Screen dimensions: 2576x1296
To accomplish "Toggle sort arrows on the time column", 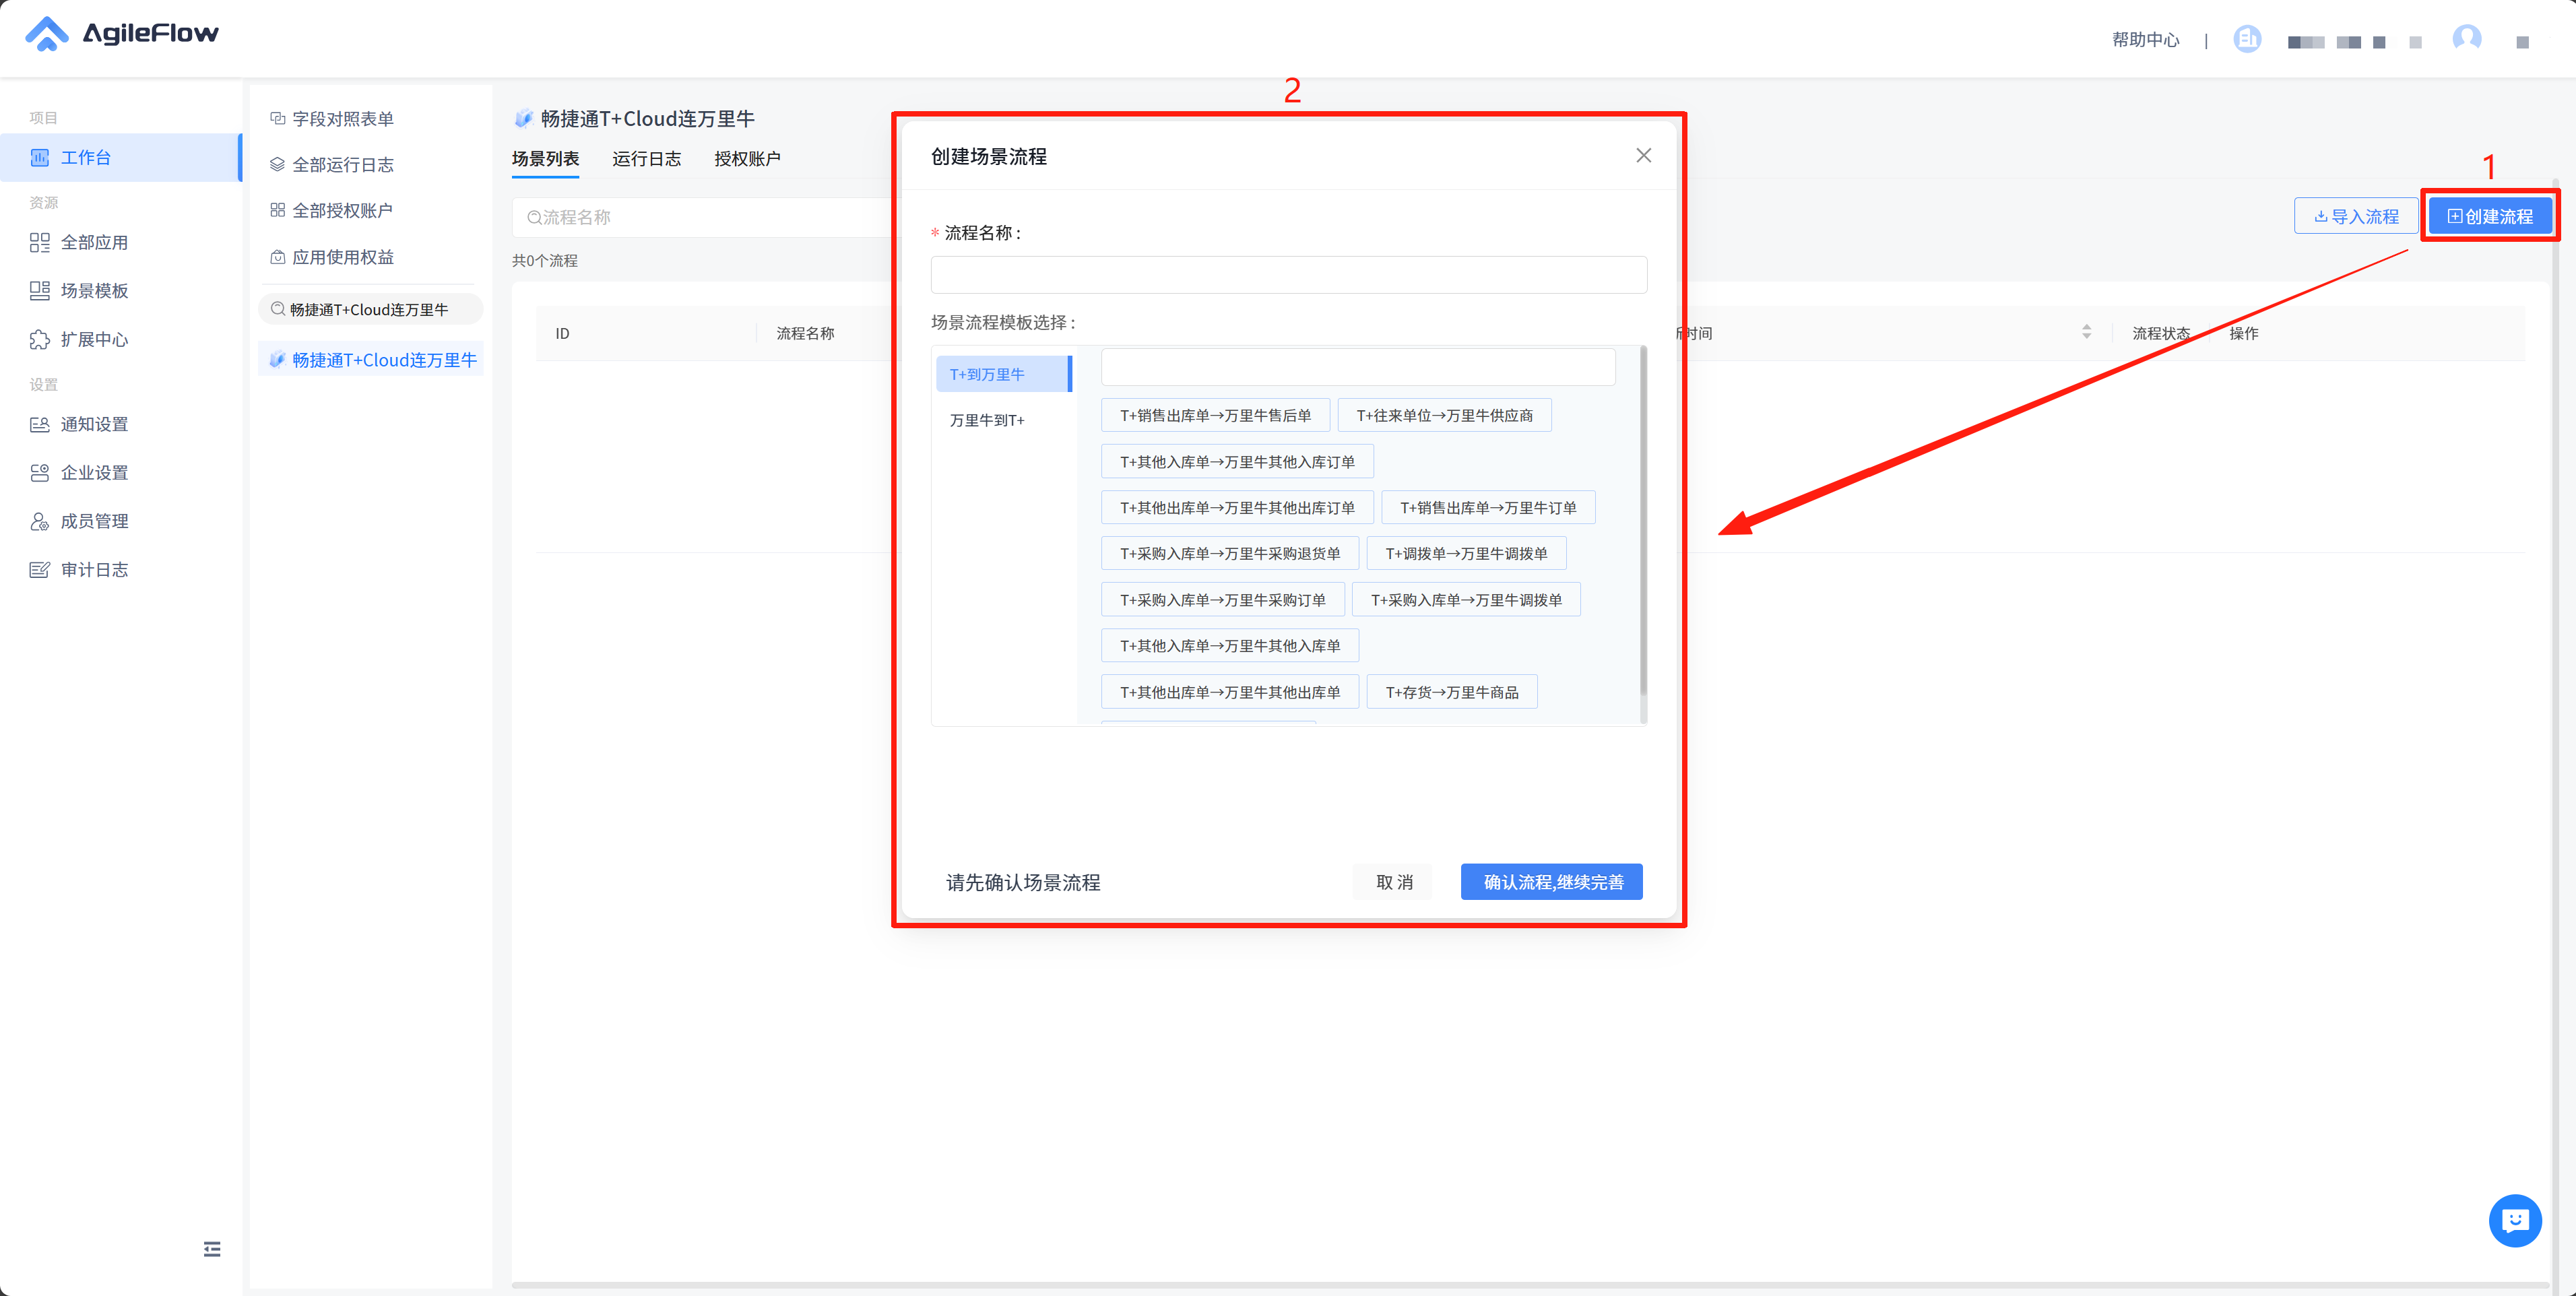I will pos(2086,332).
